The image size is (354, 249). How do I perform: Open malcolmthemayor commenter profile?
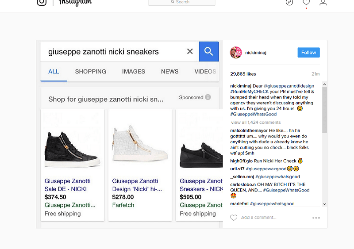[x=249, y=130]
